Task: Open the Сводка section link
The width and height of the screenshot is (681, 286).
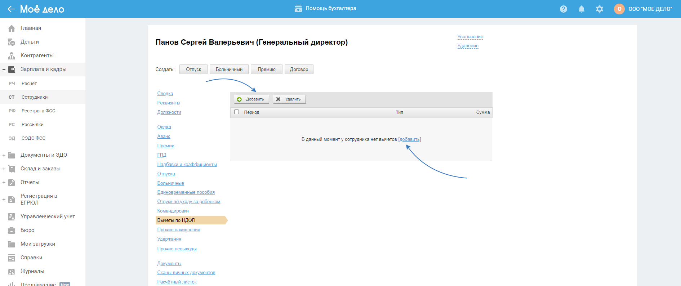Action: pos(165,93)
